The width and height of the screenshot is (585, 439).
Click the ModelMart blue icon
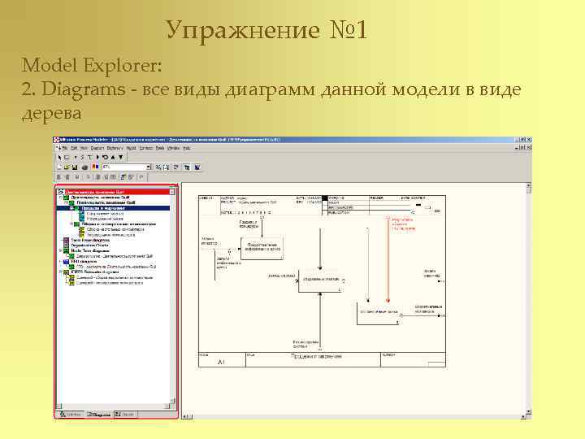(197, 167)
